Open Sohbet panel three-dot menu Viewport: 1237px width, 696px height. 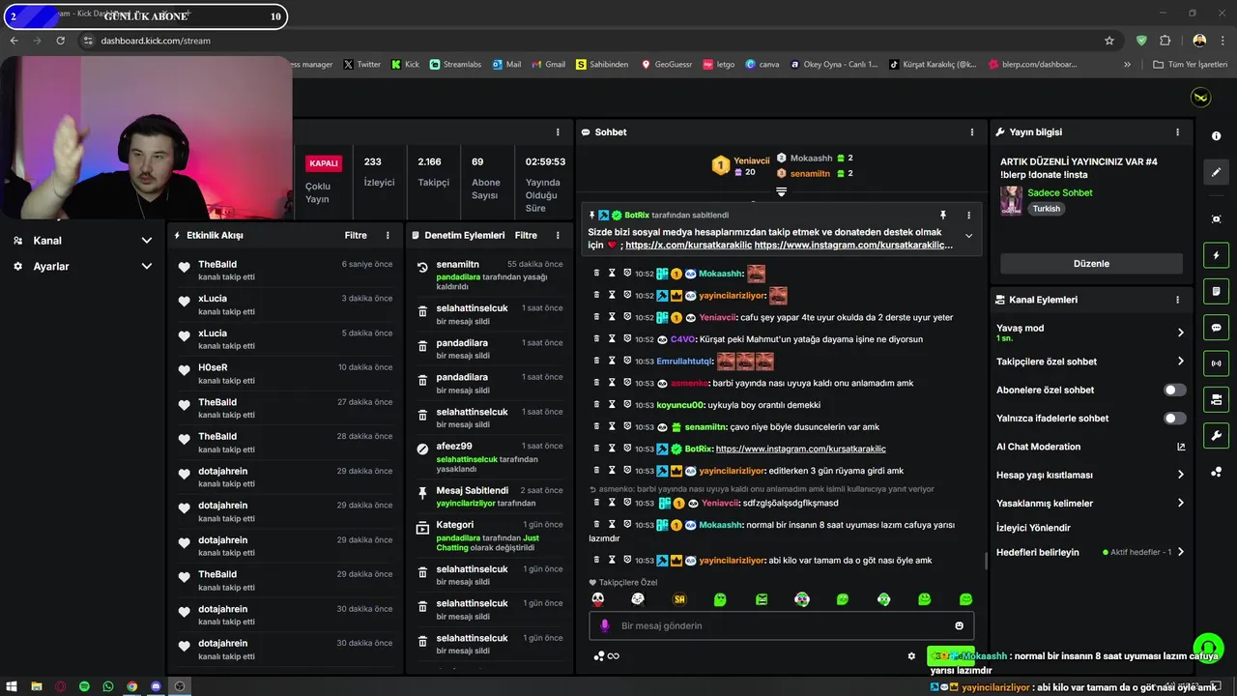coord(972,131)
